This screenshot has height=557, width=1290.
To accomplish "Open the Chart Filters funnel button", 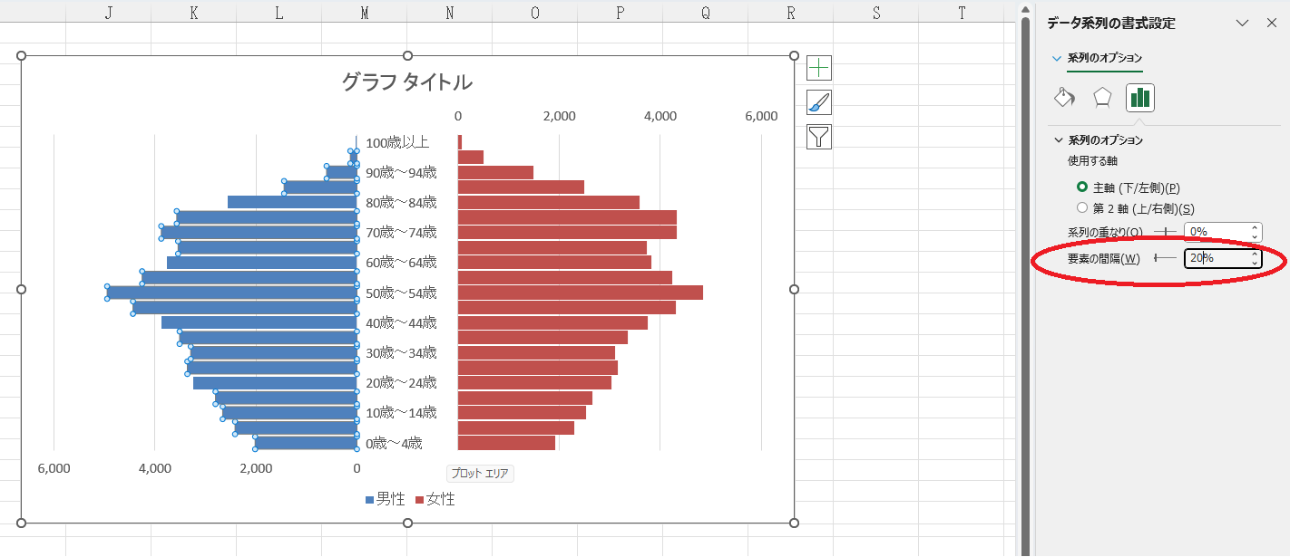I will 819,137.
